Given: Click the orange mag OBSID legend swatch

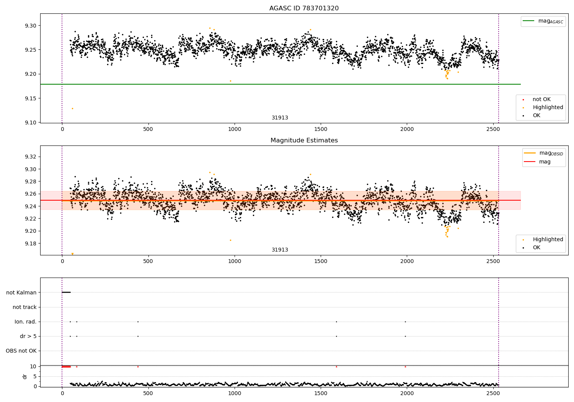Looking at the screenshot, I should pyautogui.click(x=530, y=153).
